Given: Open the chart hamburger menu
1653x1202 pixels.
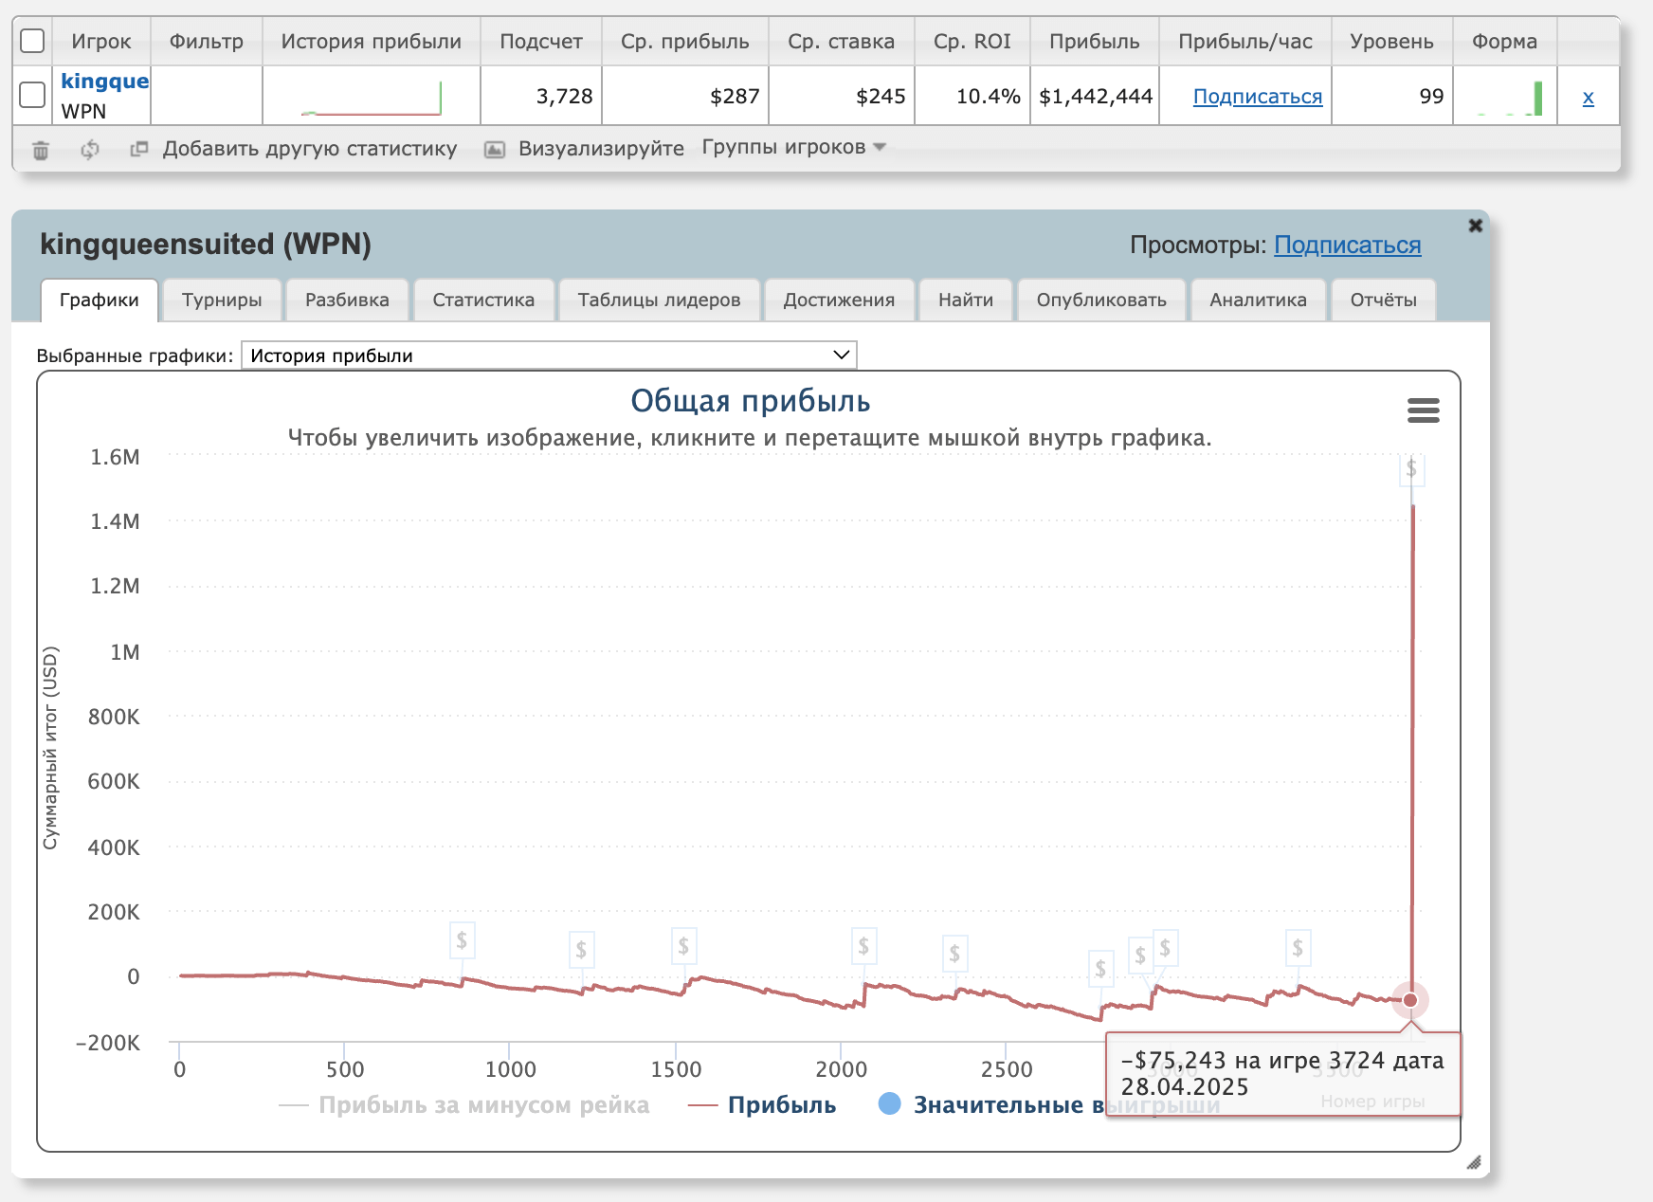Looking at the screenshot, I should tap(1423, 410).
